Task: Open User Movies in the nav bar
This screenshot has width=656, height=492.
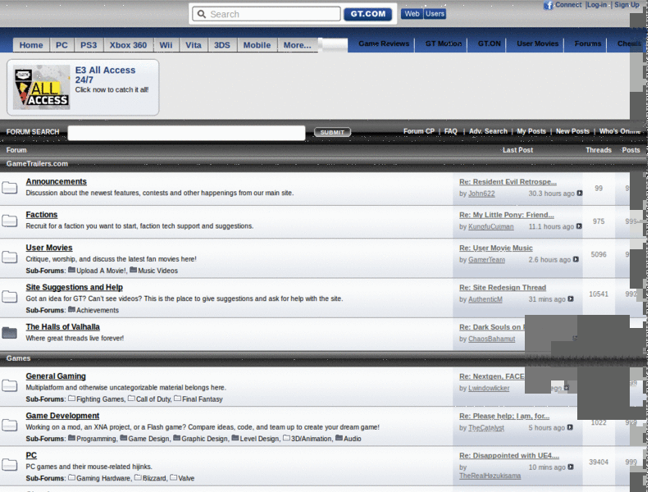Action: coord(538,43)
